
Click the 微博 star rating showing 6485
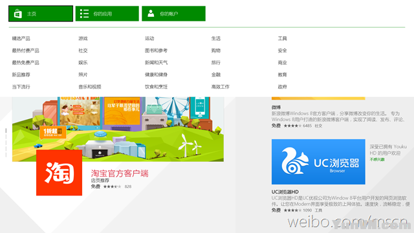point(292,126)
